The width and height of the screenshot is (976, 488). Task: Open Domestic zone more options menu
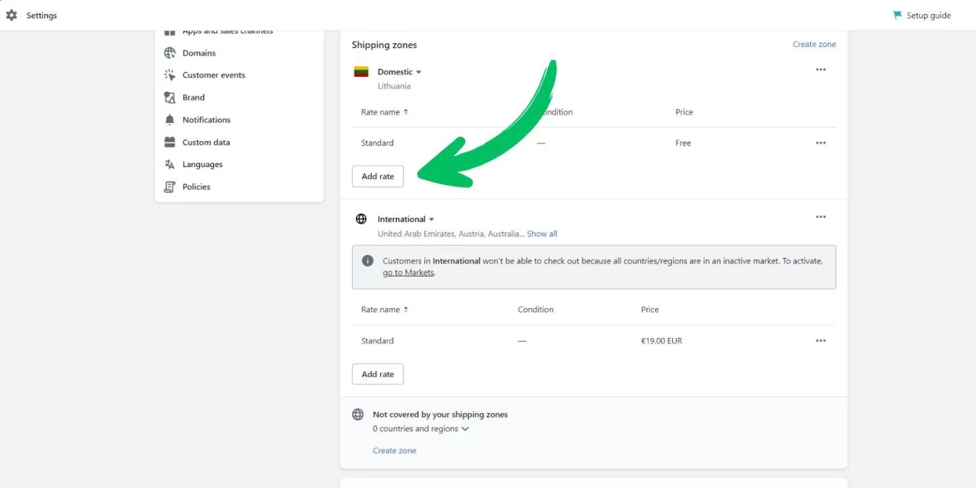click(x=821, y=70)
